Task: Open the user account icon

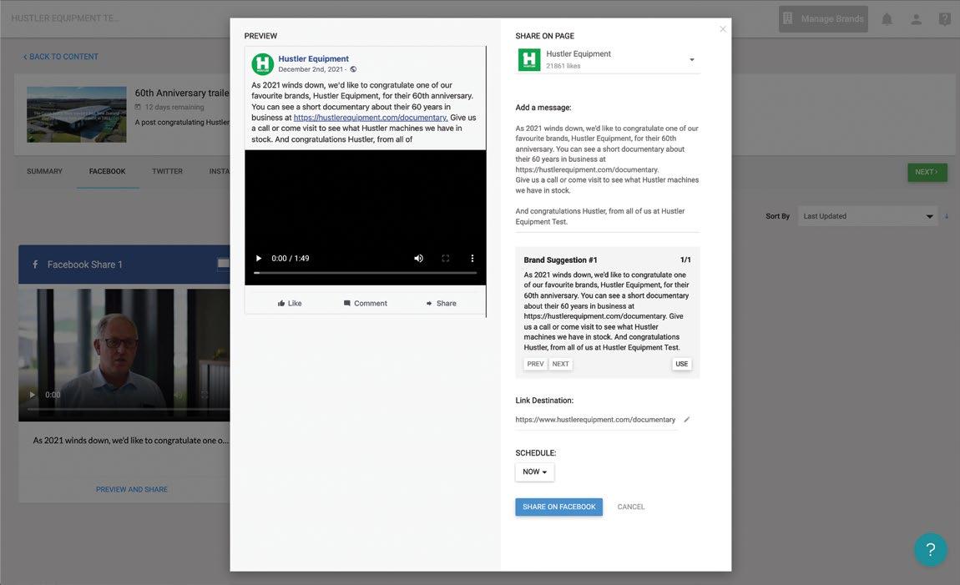Action: point(916,19)
